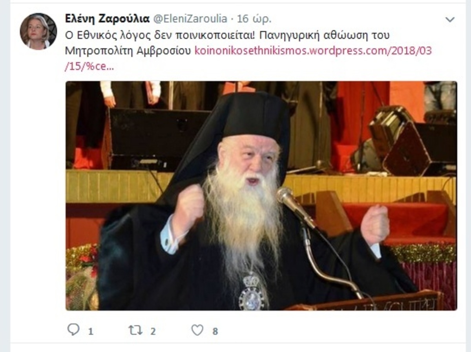Open the tweet options chevron menu

pyautogui.click(x=450, y=19)
